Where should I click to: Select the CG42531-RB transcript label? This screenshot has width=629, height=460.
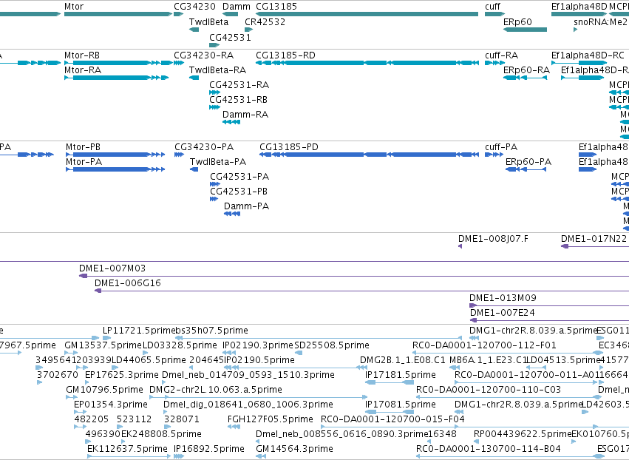coord(238,100)
